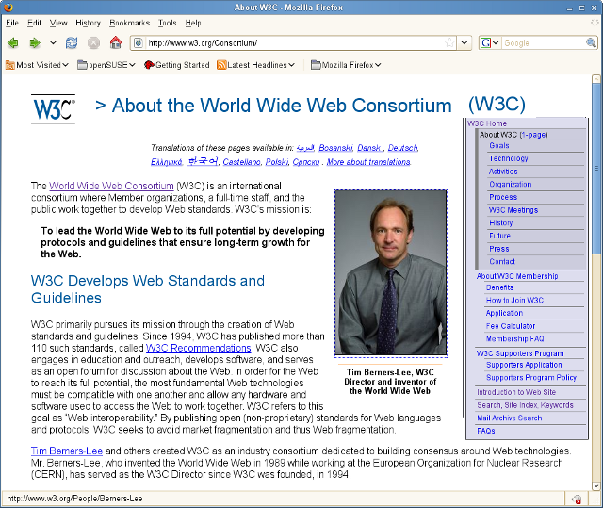Open the Activities sidebar link
The image size is (603, 508).
503,172
